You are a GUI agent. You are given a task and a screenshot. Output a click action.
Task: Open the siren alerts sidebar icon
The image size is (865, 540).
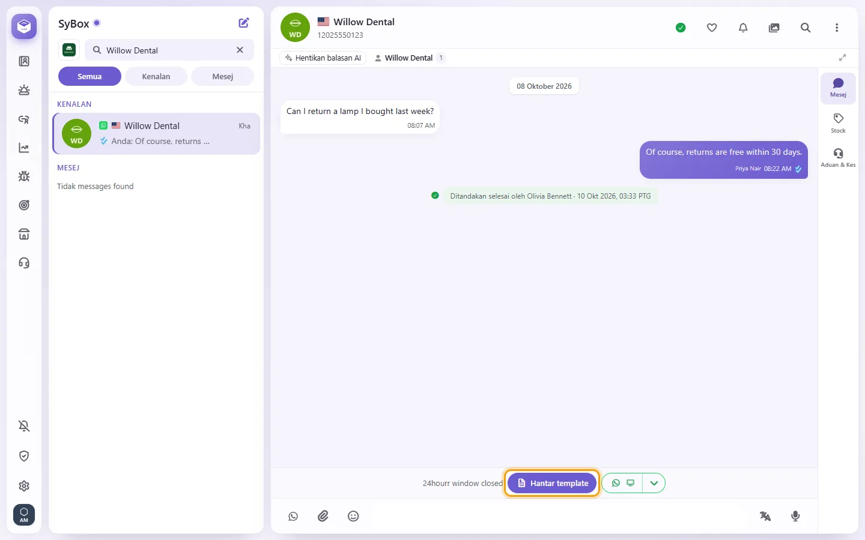(x=24, y=90)
